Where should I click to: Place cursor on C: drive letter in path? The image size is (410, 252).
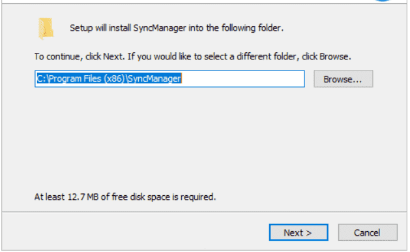pyautogui.click(x=41, y=78)
